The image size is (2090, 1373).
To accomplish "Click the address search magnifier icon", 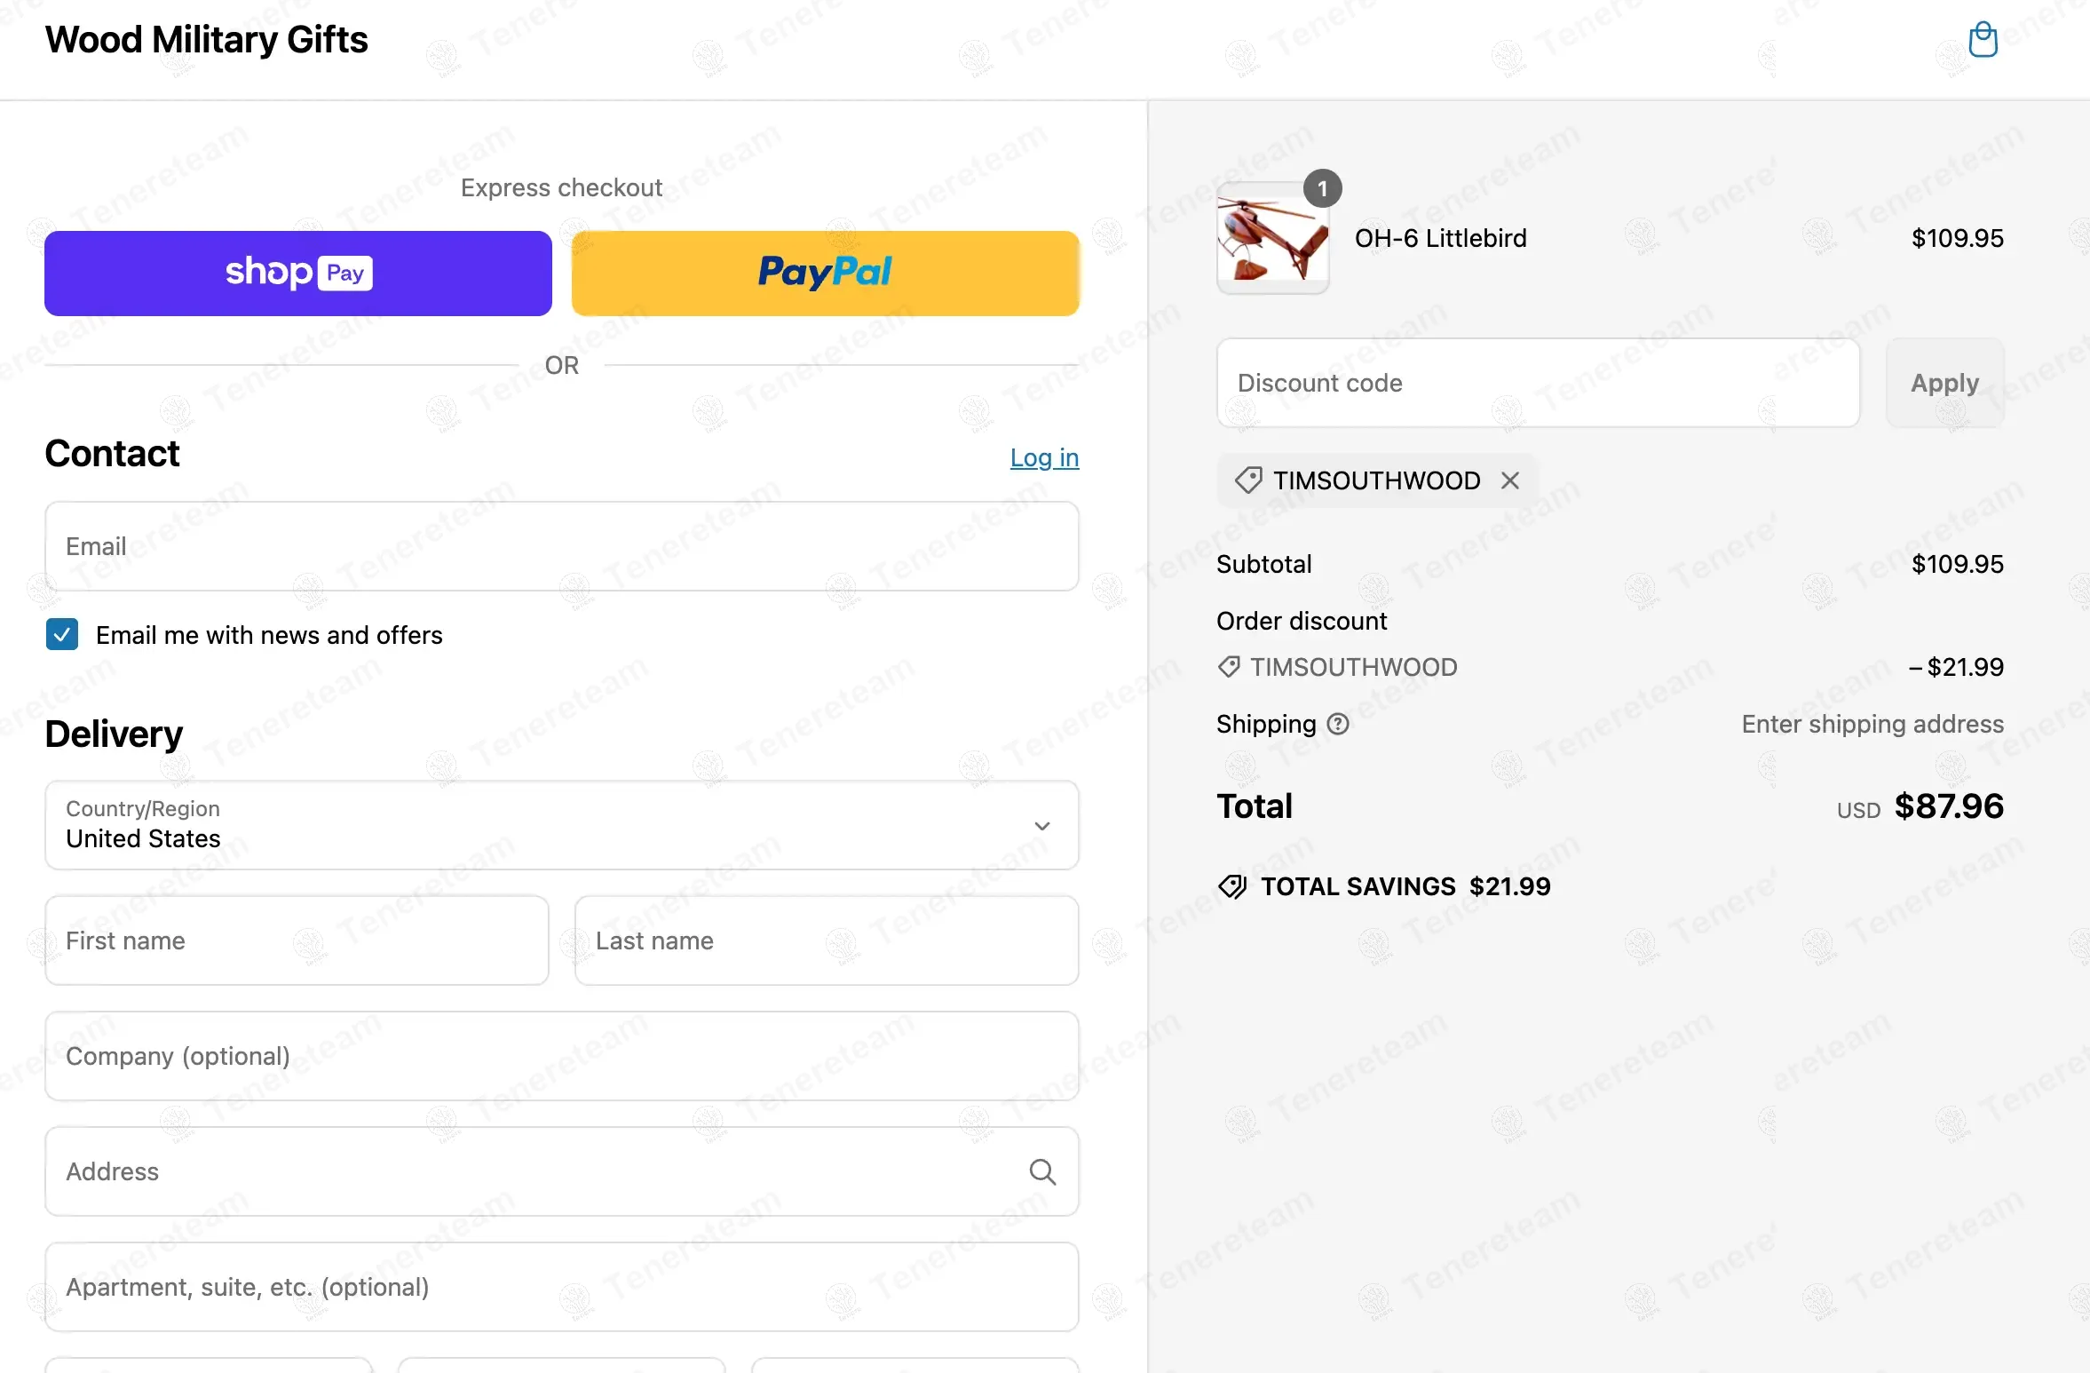I will click(x=1042, y=1172).
